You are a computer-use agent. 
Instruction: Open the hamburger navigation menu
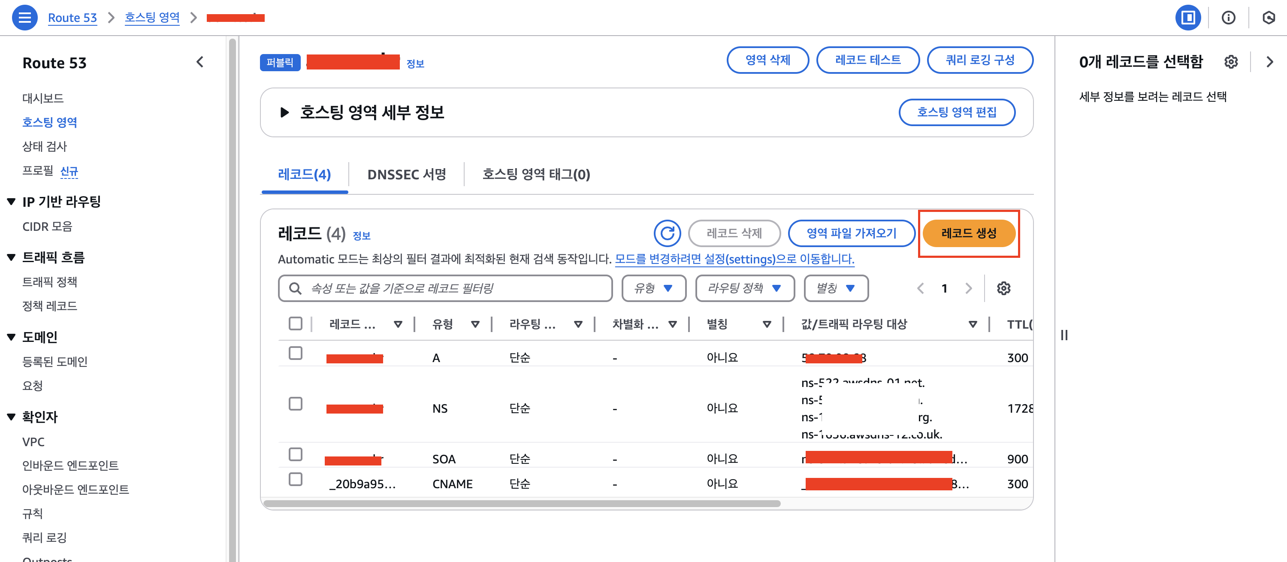[24, 17]
